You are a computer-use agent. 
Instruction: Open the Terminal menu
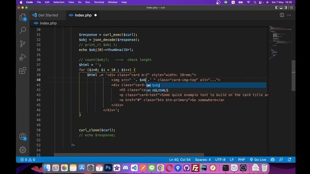pyautogui.click(x=99, y=2)
